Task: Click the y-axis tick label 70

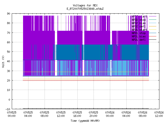Action: (8, 33)
